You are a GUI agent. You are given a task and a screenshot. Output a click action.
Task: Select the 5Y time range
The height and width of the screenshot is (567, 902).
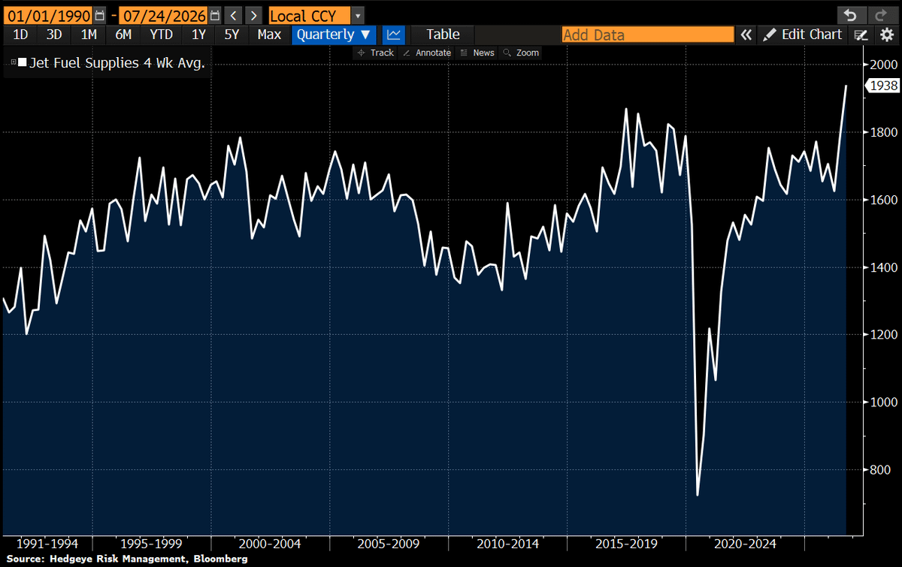(x=233, y=35)
